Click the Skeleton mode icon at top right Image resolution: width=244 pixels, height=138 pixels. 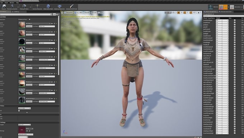(x=211, y=7)
